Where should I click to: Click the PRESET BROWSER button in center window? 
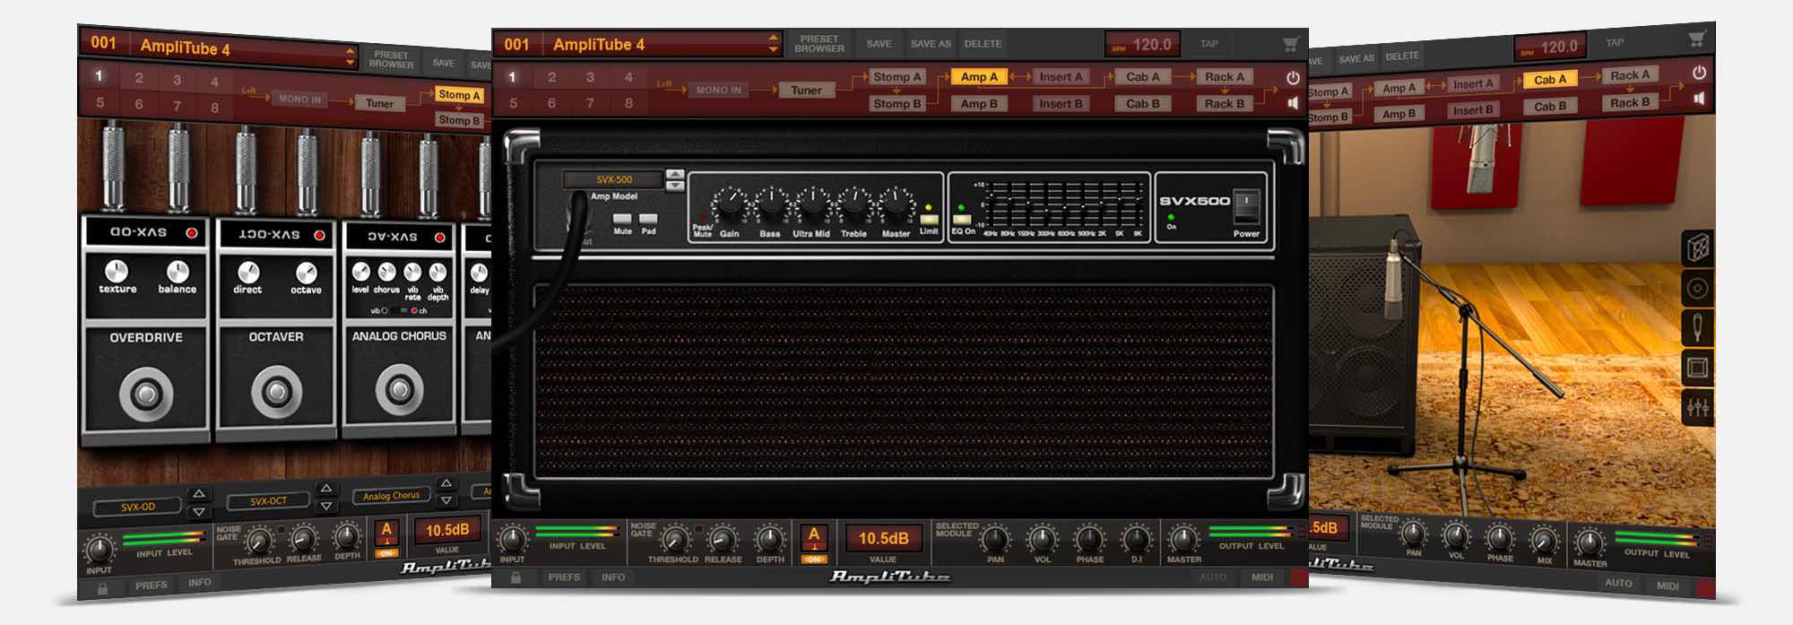tap(819, 44)
